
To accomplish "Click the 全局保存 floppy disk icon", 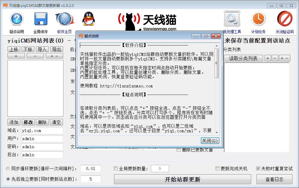I will (x=41, y=19).
